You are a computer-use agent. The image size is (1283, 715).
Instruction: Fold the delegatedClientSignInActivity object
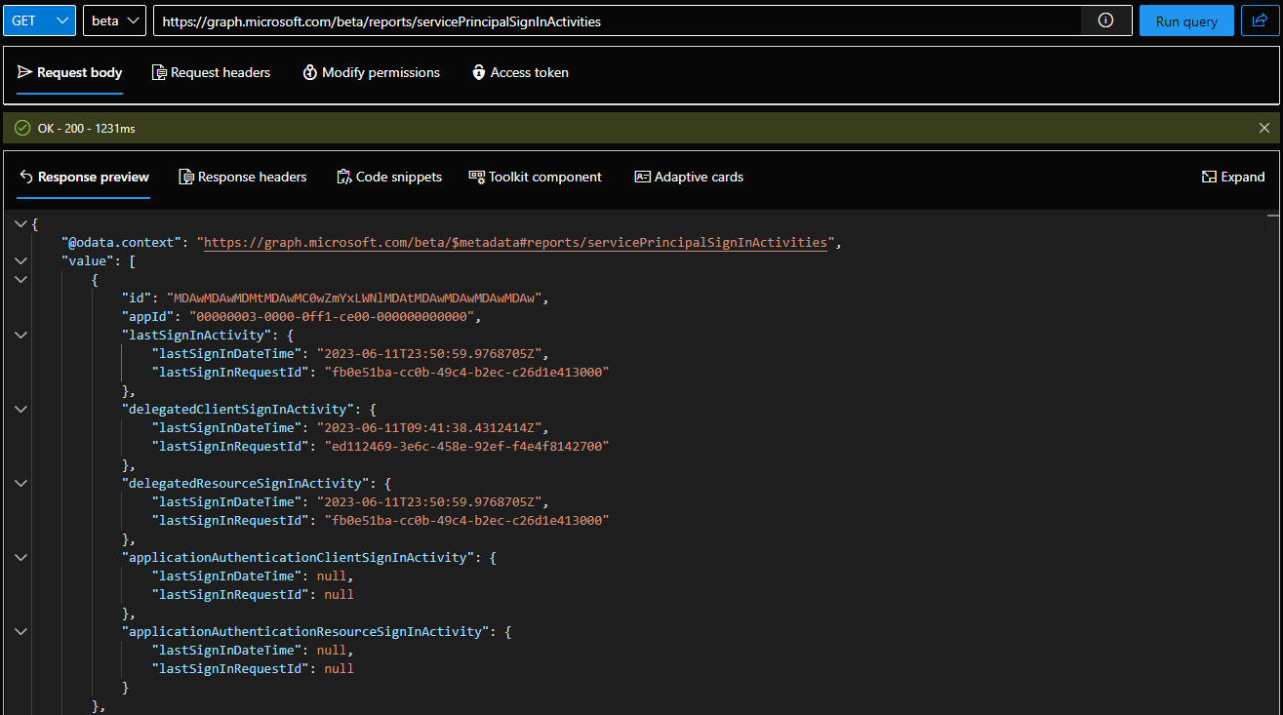(x=21, y=409)
